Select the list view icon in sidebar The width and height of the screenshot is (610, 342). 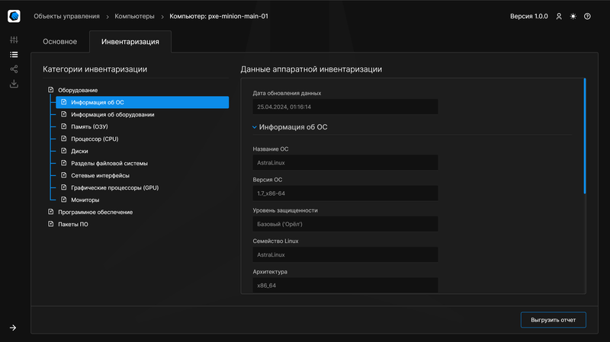coord(14,55)
